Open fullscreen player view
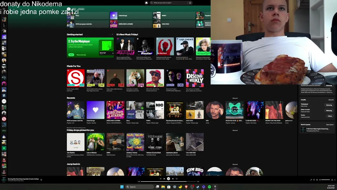 (335, 180)
